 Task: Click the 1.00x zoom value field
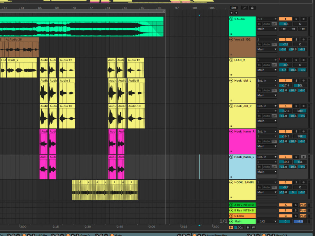pos(239,227)
